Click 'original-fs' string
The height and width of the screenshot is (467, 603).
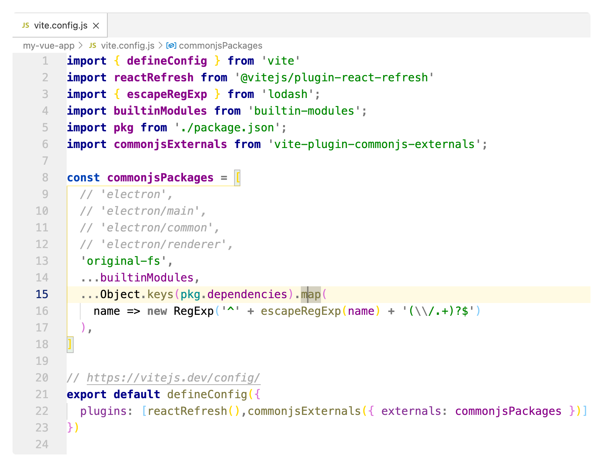[x=124, y=261]
